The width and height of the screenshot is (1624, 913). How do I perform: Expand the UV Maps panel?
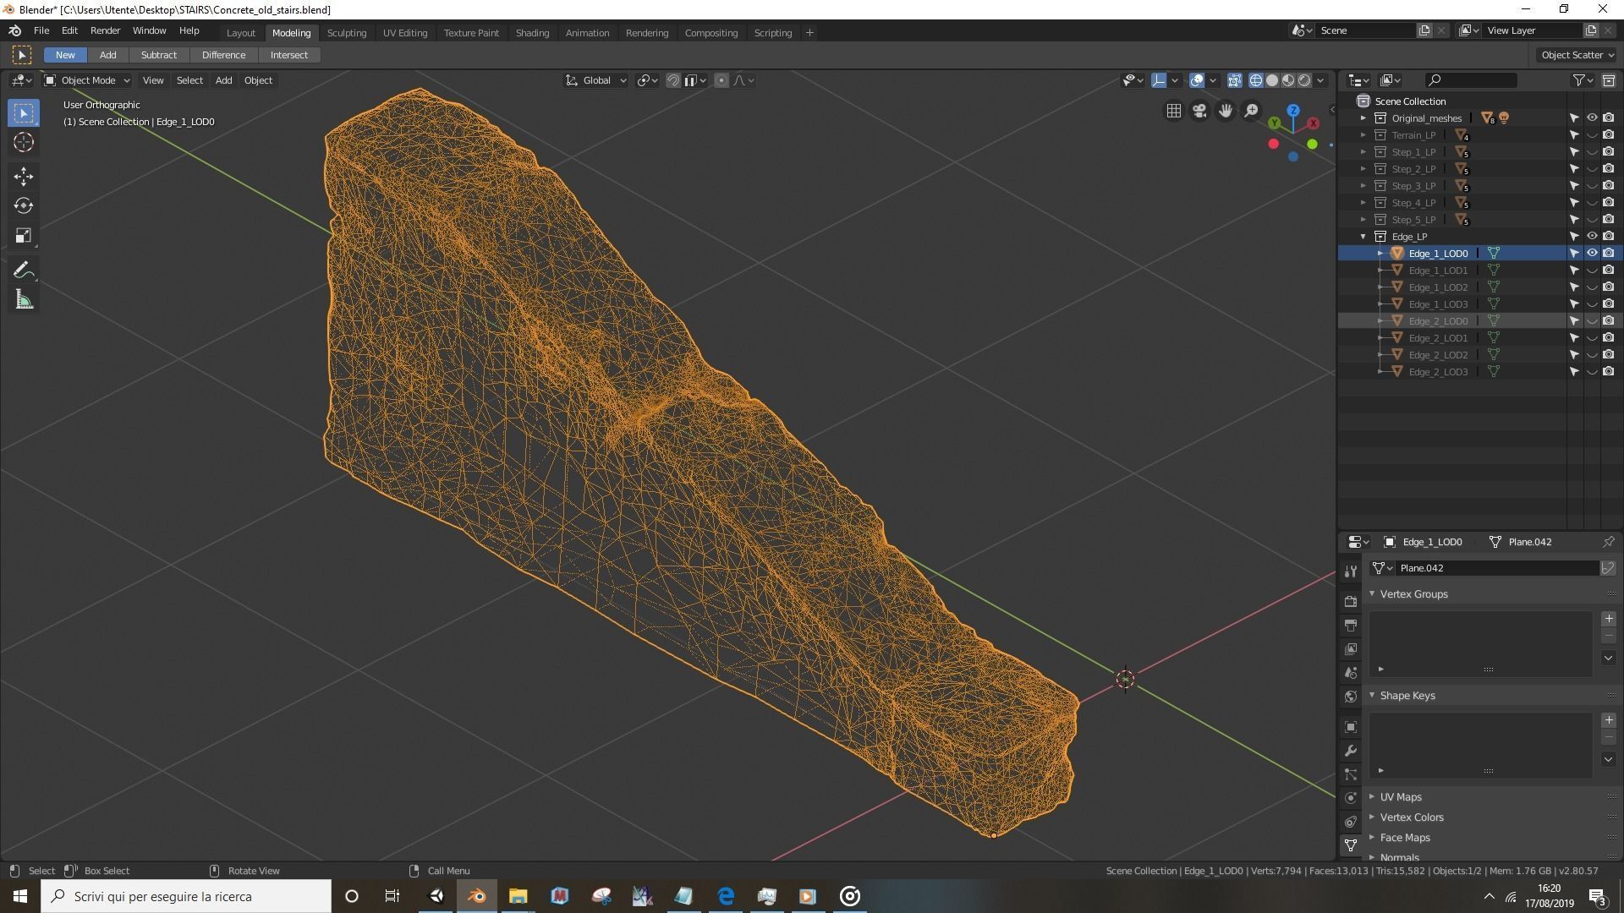[1401, 796]
